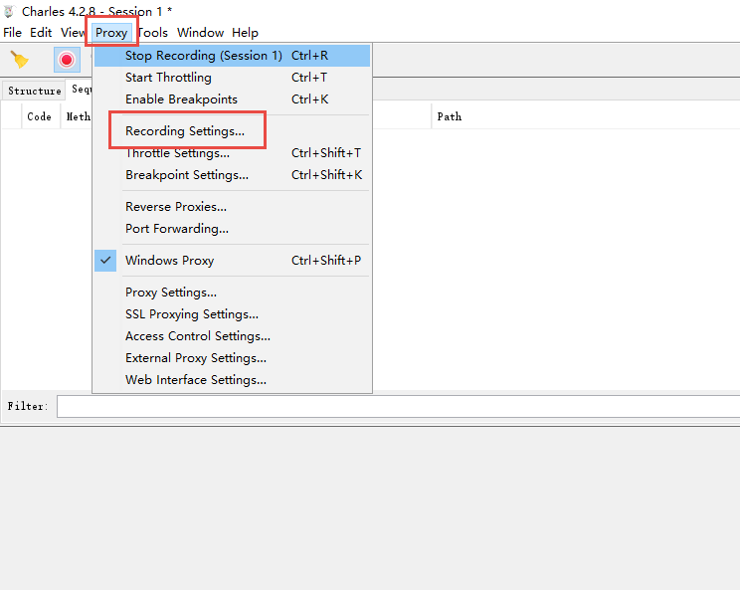Open Proxy Settings...
This screenshot has width=740, height=590.
point(232,293)
